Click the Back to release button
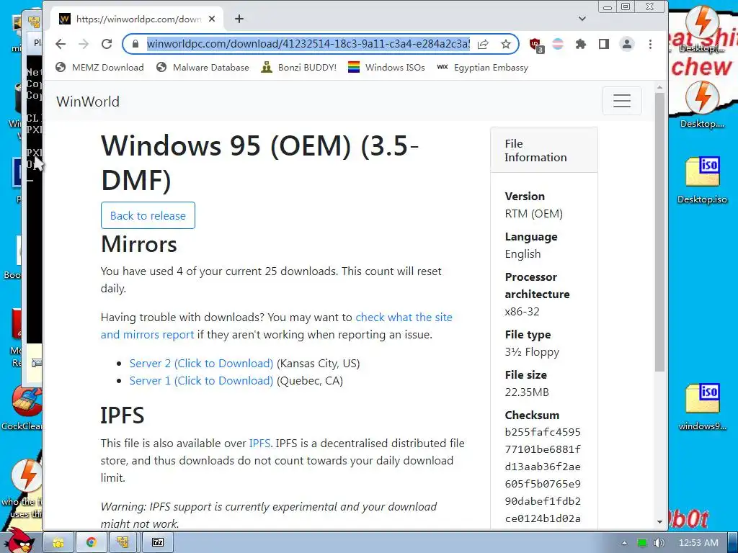The height and width of the screenshot is (553, 738). [x=148, y=215]
